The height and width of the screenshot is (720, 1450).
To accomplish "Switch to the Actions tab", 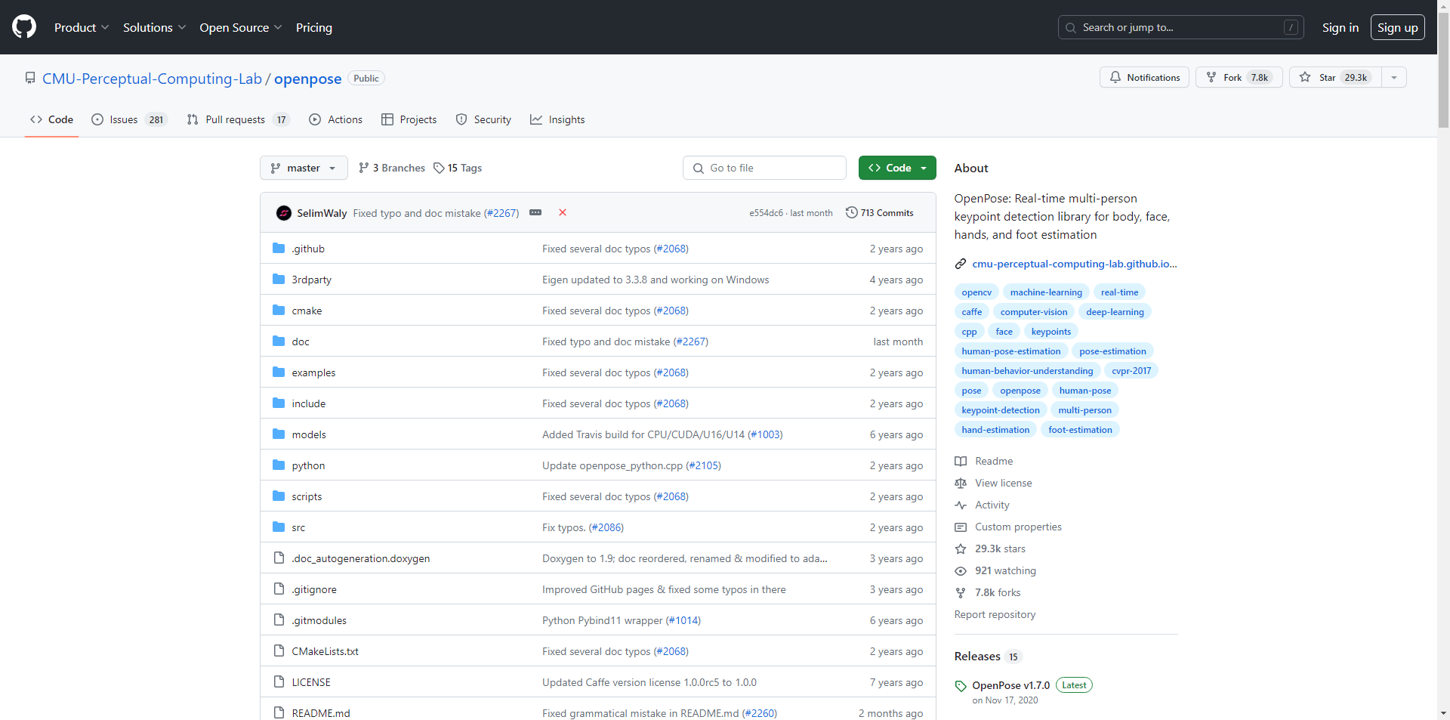I will (336, 119).
